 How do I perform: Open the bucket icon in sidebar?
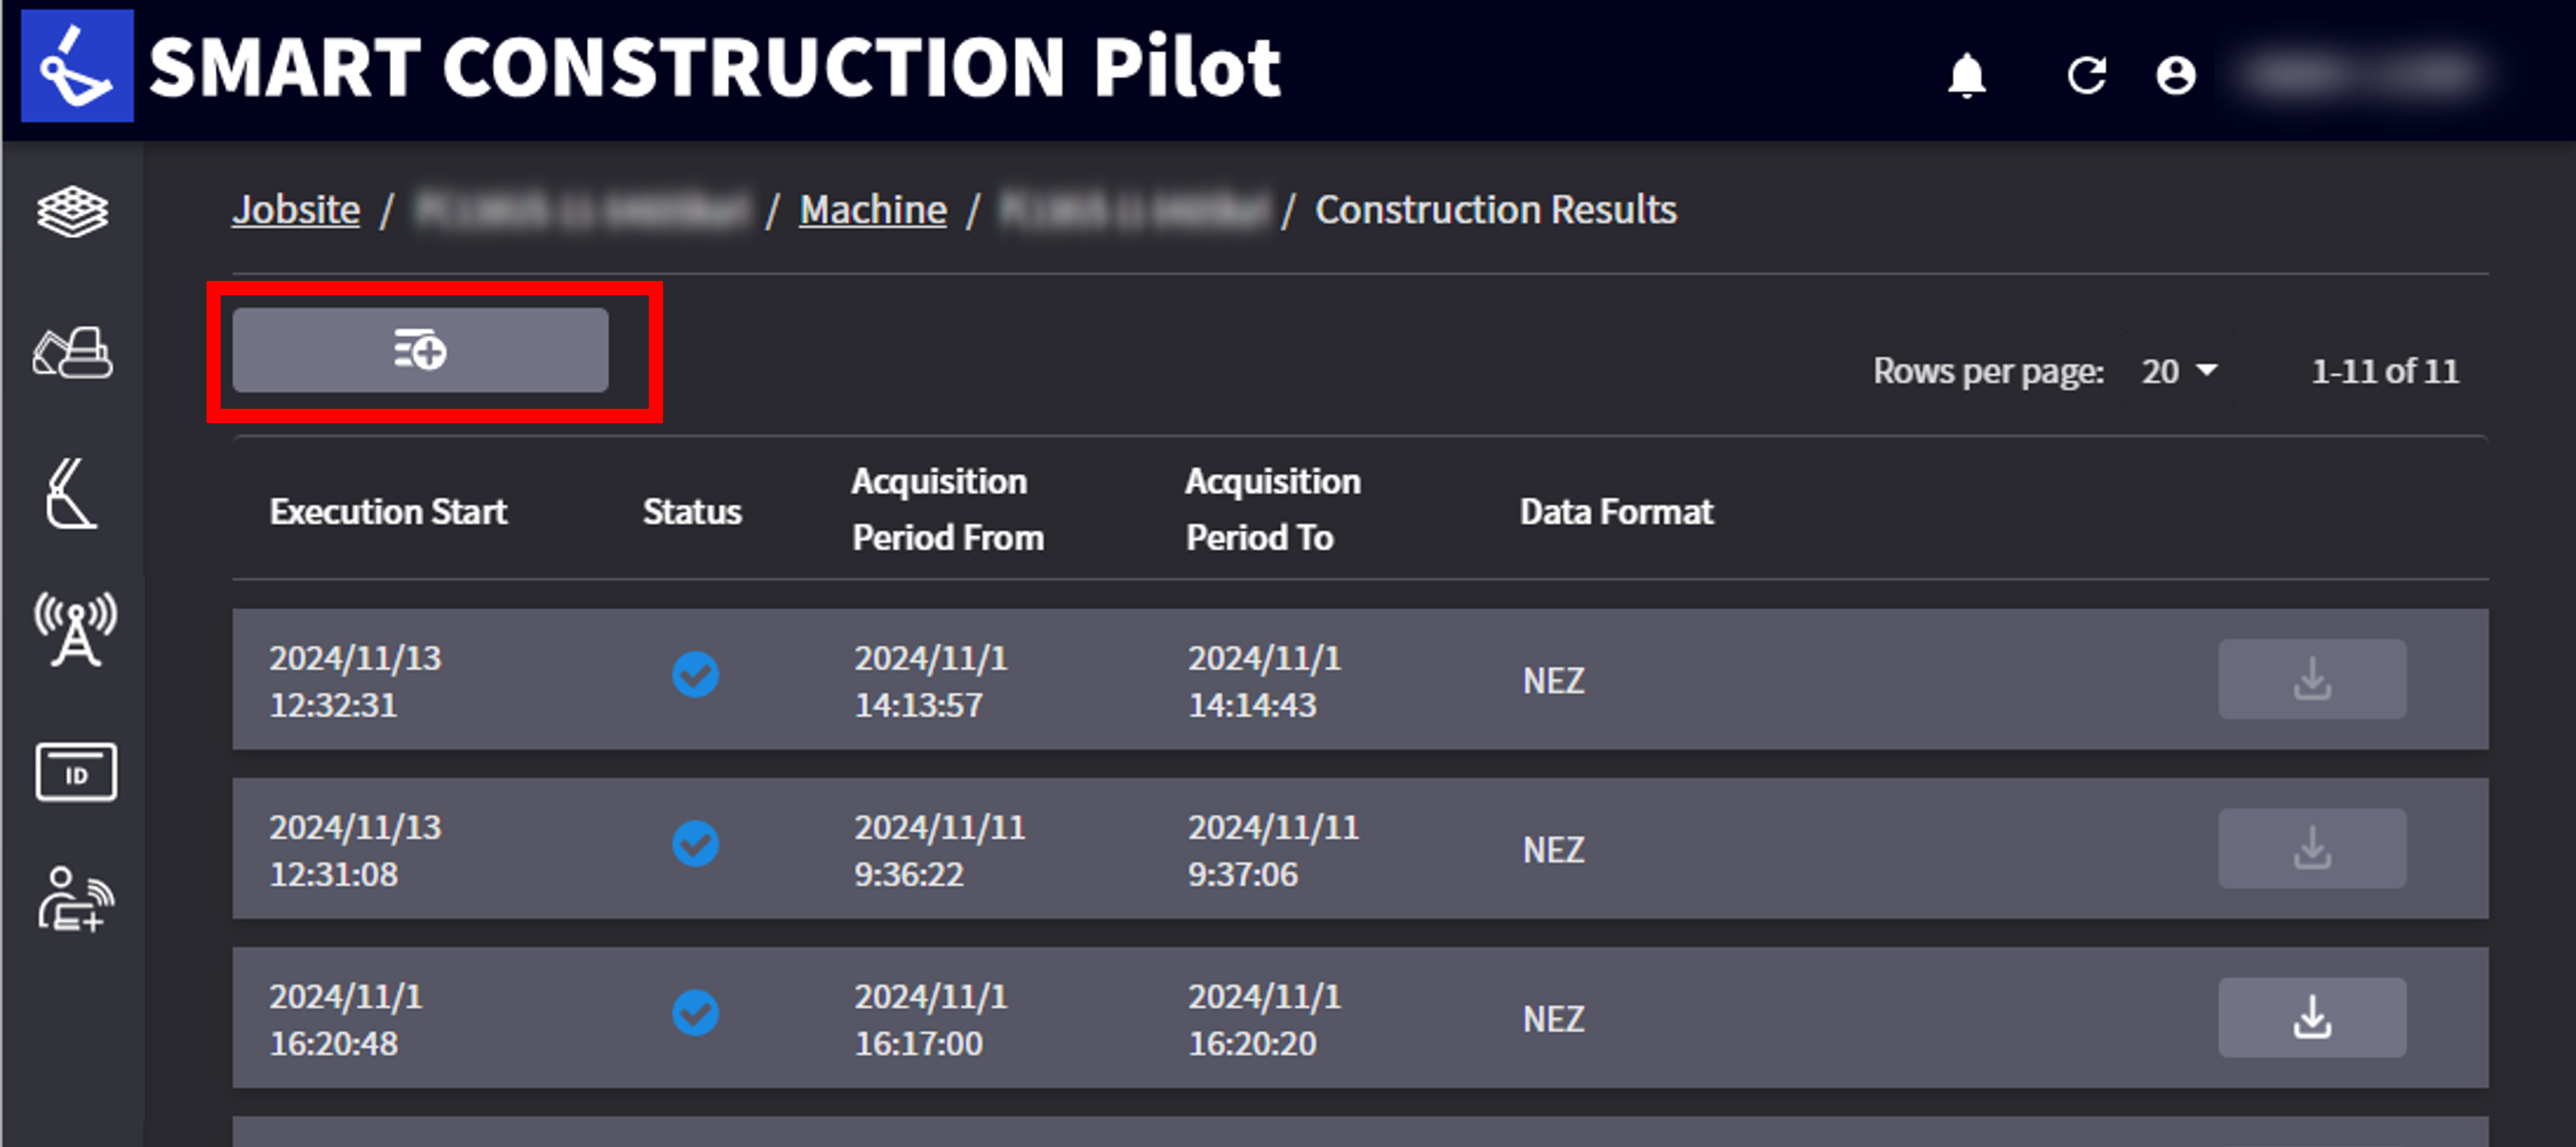72,493
